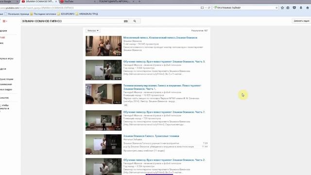Screen dimensions: 311x175
Task: Close the YouTube tab
Action: [94, 1]
